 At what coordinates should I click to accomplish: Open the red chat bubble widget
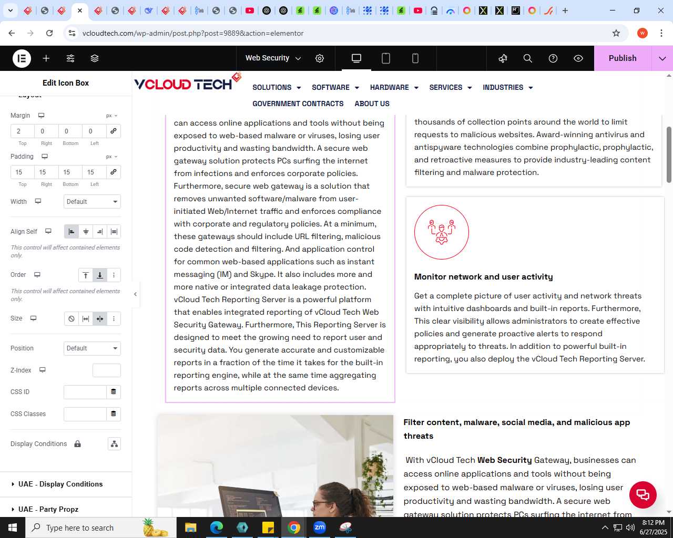pos(643,495)
